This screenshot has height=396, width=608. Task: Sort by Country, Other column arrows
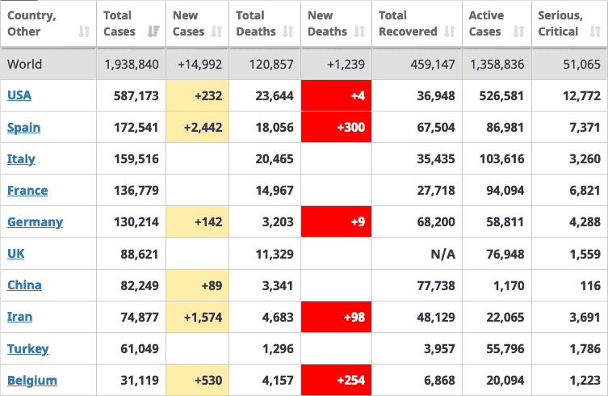point(84,32)
